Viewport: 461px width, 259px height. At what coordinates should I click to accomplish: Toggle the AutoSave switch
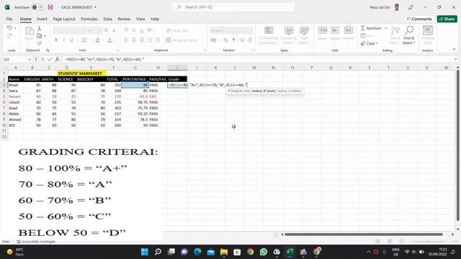tap(37, 7)
